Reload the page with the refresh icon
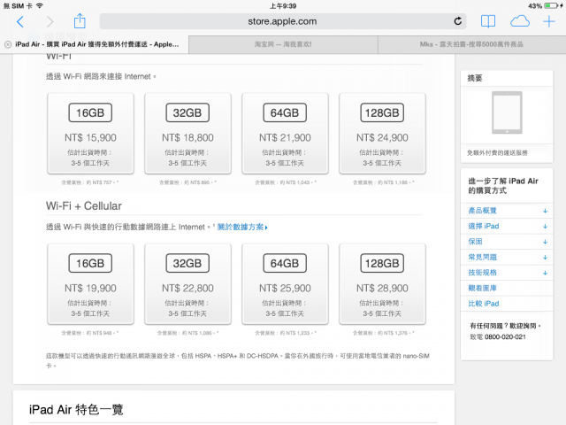566x425 pixels. (x=458, y=21)
